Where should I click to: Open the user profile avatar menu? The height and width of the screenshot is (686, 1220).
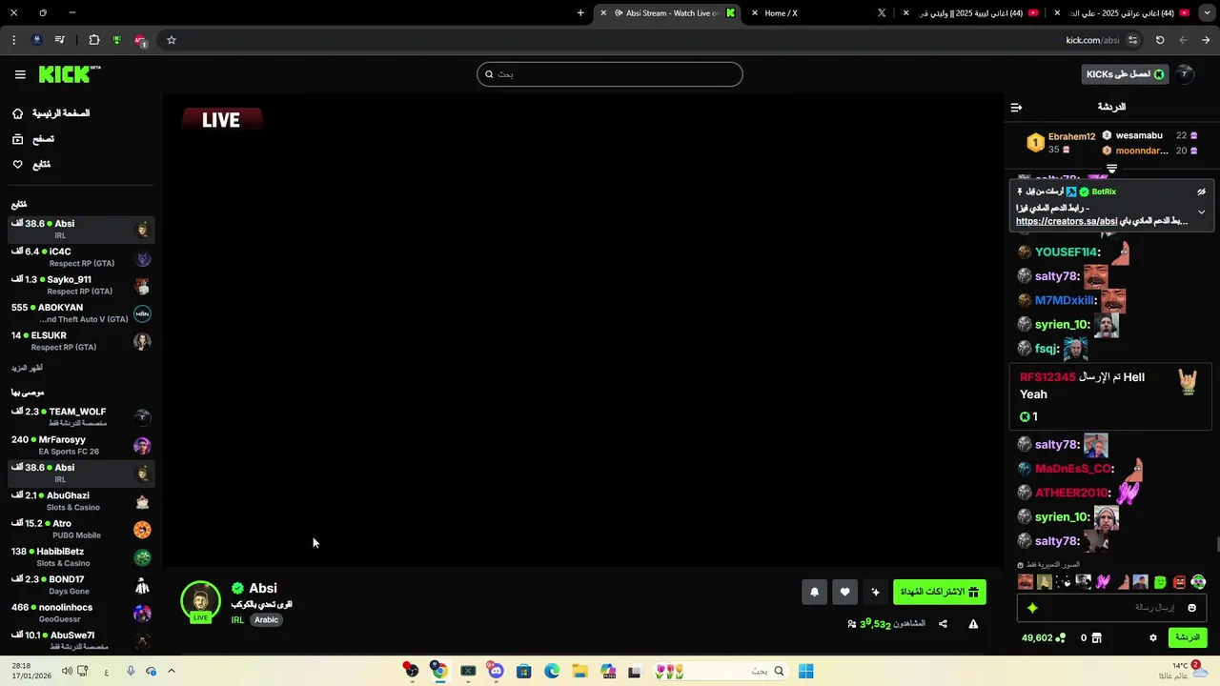[x=1184, y=74]
